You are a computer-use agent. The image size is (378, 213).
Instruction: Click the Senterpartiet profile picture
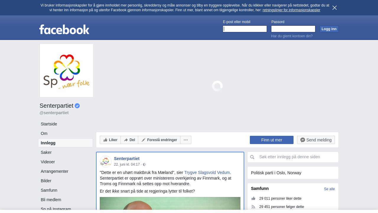pyautogui.click(x=66, y=70)
